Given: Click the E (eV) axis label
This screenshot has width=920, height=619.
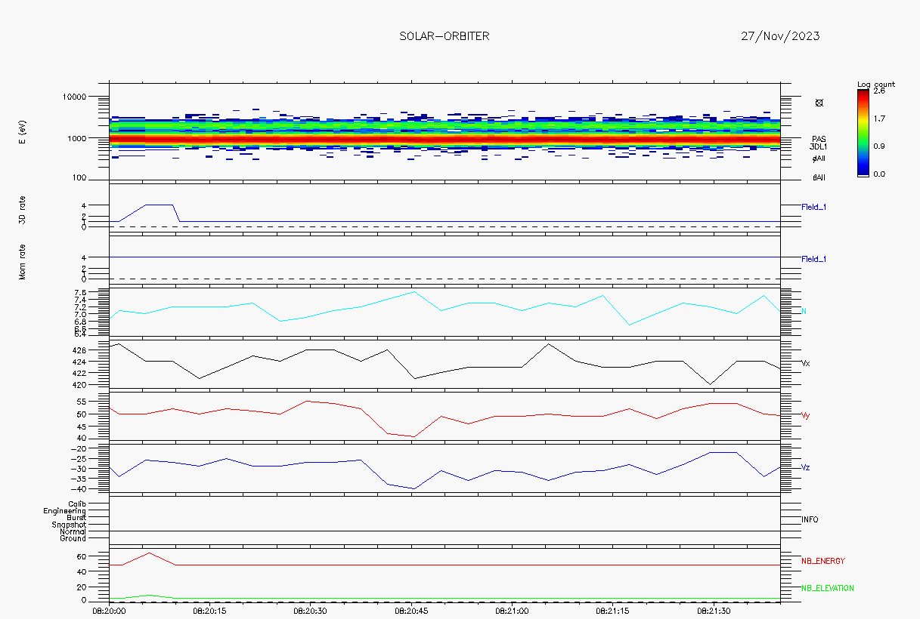Looking at the screenshot, I should click(23, 131).
